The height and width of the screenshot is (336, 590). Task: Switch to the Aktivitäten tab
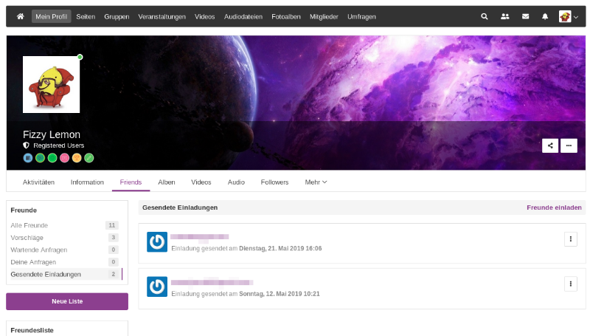38,182
